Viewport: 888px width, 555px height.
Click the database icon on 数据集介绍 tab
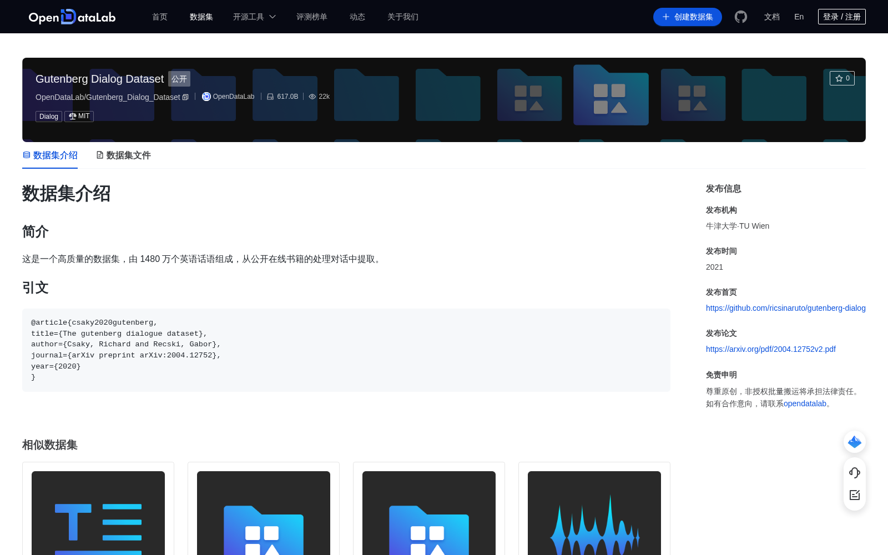tap(27, 155)
